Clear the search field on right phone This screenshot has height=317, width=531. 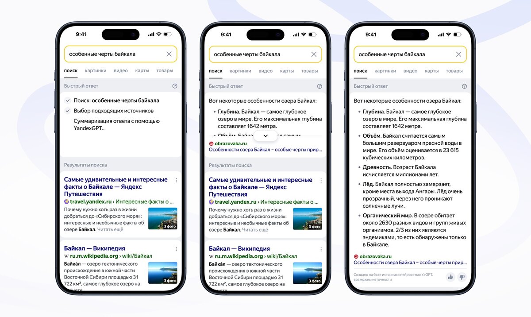[x=458, y=54]
